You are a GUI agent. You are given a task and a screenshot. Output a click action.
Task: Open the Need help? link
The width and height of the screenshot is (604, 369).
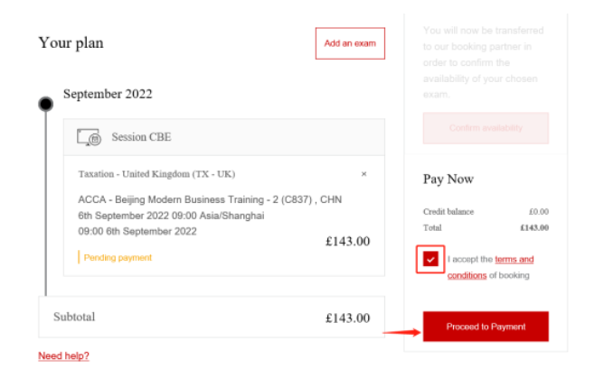click(63, 355)
